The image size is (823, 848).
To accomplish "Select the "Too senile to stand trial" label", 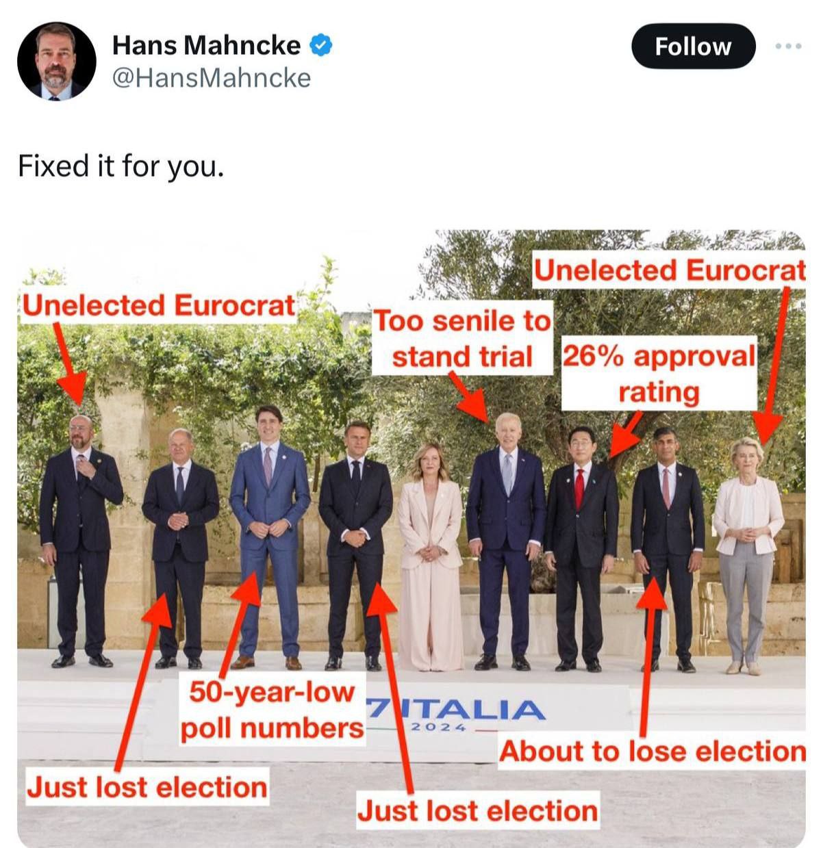I will point(462,338).
